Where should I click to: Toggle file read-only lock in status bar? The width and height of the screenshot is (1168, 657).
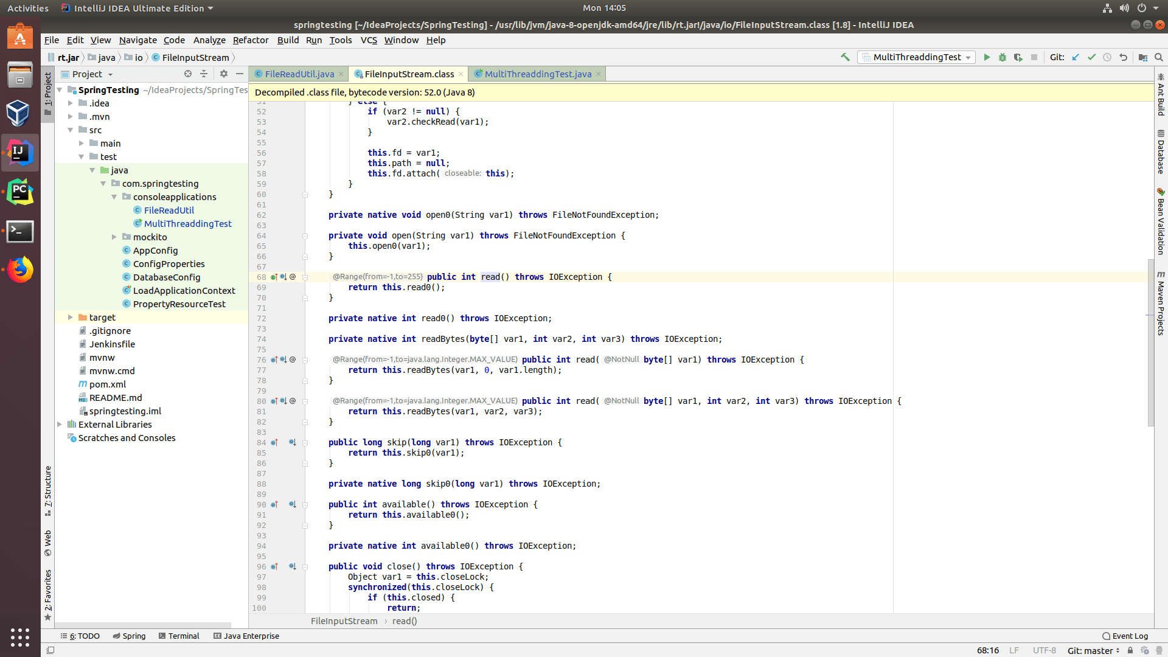tap(1130, 650)
